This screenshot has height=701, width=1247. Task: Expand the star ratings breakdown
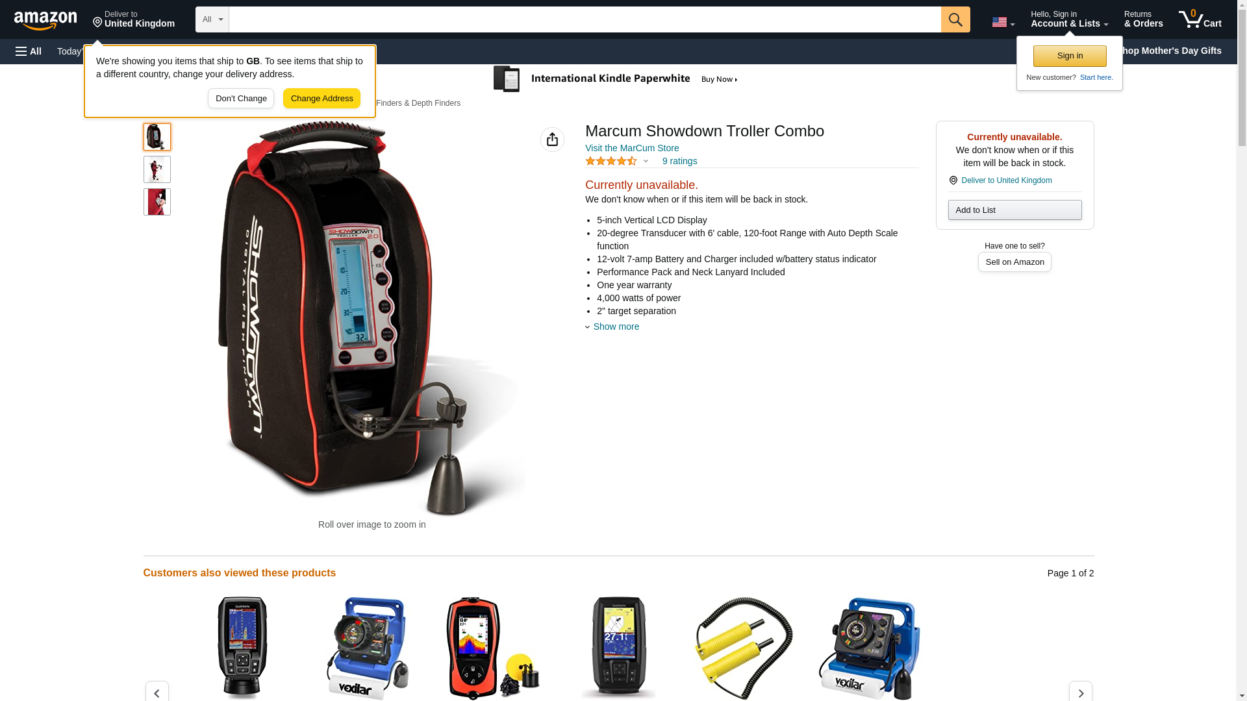pyautogui.click(x=617, y=161)
